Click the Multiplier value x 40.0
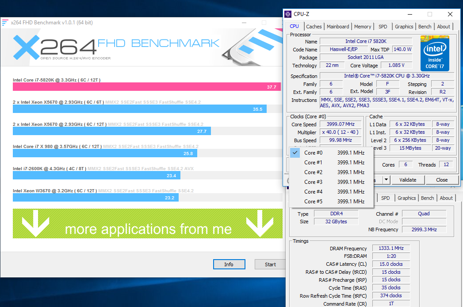463x307 pixels. point(341,132)
